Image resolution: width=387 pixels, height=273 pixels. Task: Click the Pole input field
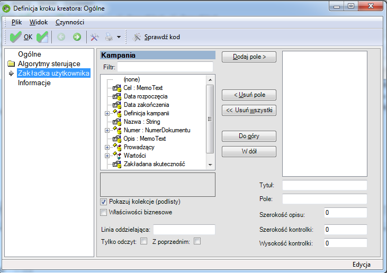pyautogui.click(x=325, y=199)
